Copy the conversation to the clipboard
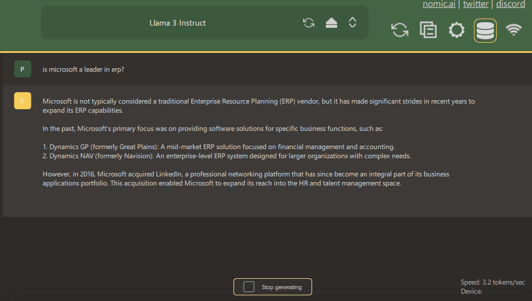The width and height of the screenshot is (532, 301). click(428, 30)
